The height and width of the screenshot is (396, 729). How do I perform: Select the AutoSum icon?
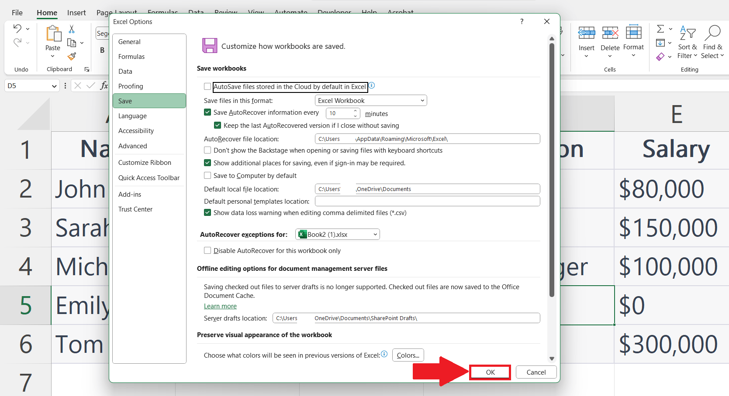pos(660,29)
